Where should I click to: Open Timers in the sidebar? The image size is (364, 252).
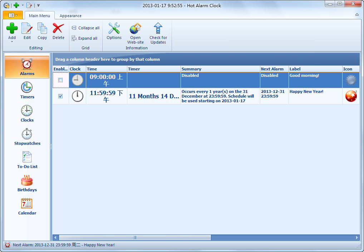point(27,90)
